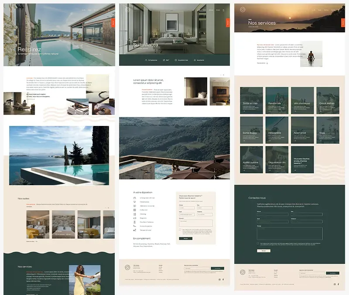The image size is (349, 295).
Task: Click the Dressing amenity icon
Action: pos(135,214)
